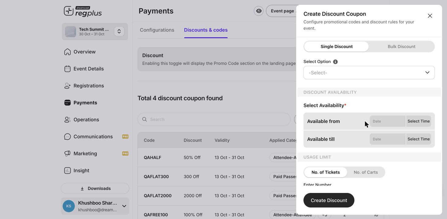Click the Create Discount button
The image size is (447, 219).
click(x=329, y=200)
